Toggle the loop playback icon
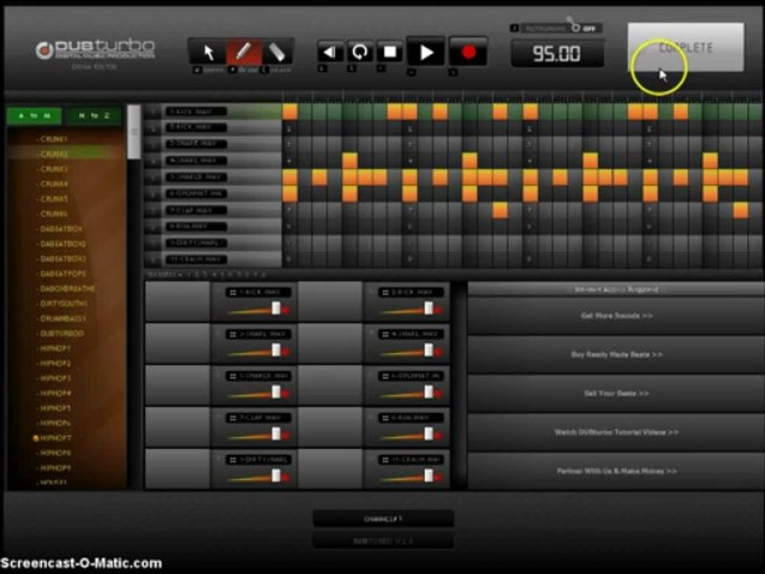Viewport: 765px width, 574px height. coord(359,52)
